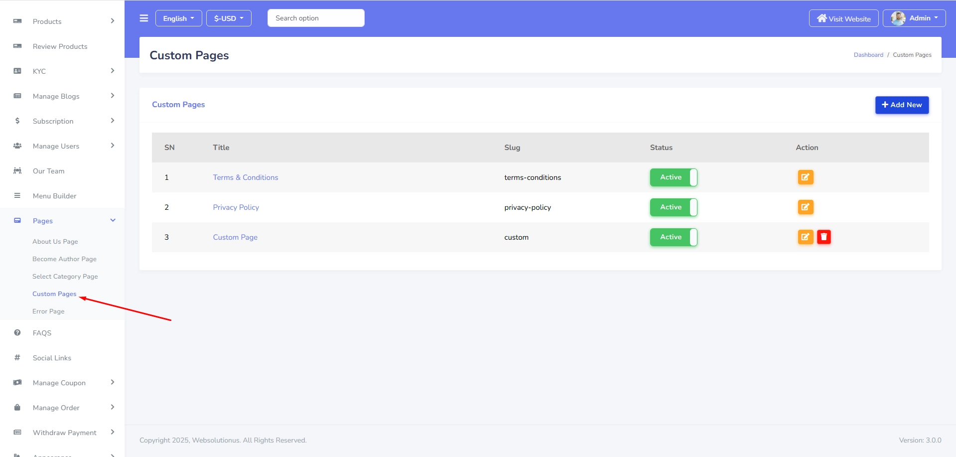The height and width of the screenshot is (457, 956).
Task: Expand the Products submenu chevron
Action: (113, 21)
